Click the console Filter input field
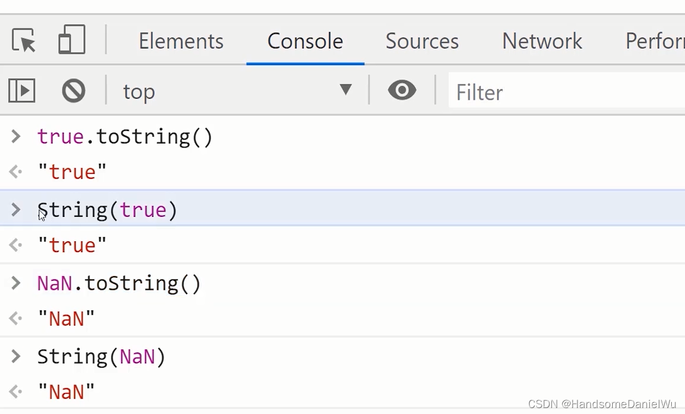 [567, 92]
